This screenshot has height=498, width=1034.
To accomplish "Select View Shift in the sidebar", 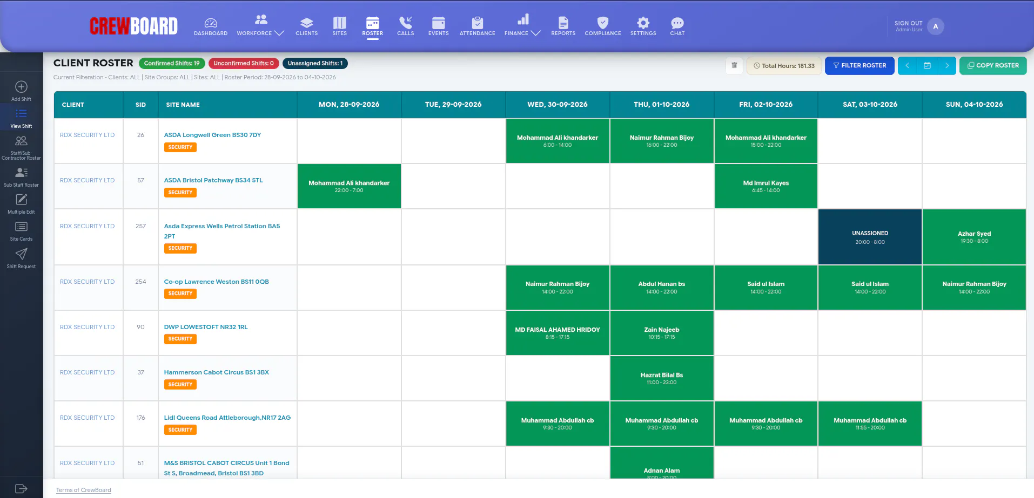I will [21, 118].
